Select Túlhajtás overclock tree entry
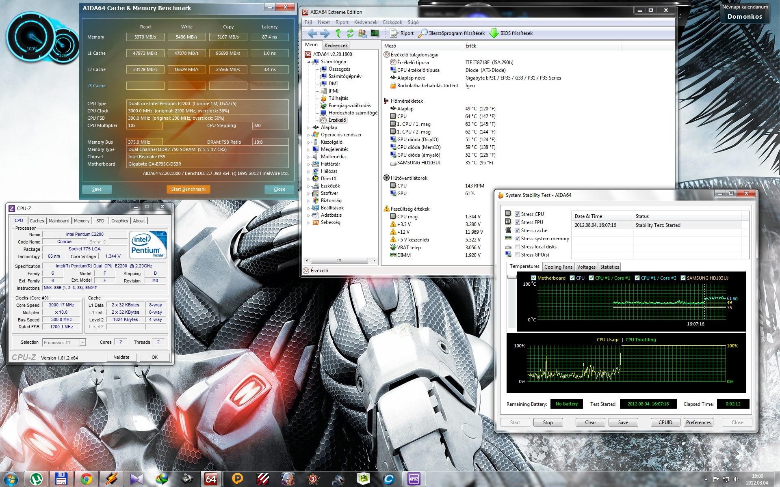The width and height of the screenshot is (780, 487). click(334, 98)
